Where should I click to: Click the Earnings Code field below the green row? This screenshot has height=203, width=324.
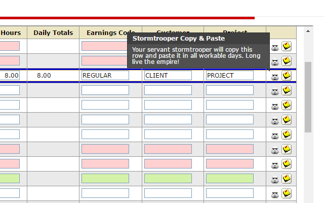pos(105,193)
